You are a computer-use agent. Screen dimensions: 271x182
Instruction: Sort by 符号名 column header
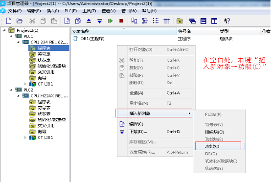pos(198,31)
